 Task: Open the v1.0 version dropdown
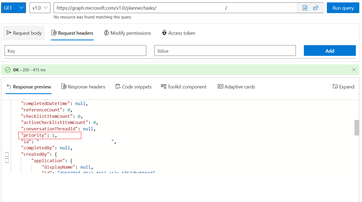click(x=40, y=8)
